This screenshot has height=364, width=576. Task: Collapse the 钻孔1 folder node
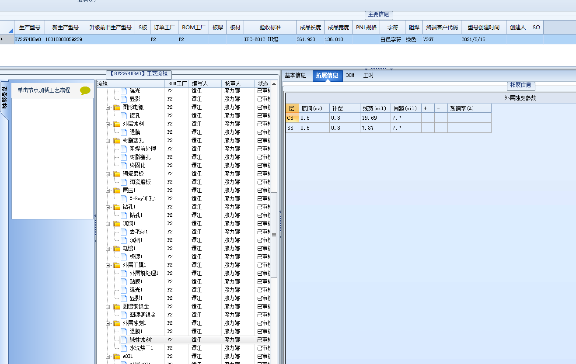click(x=108, y=207)
